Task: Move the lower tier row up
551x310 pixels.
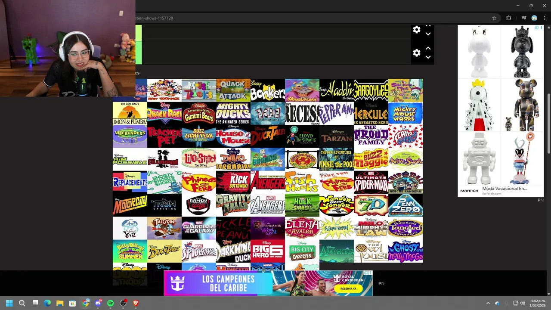Action: click(x=428, y=49)
